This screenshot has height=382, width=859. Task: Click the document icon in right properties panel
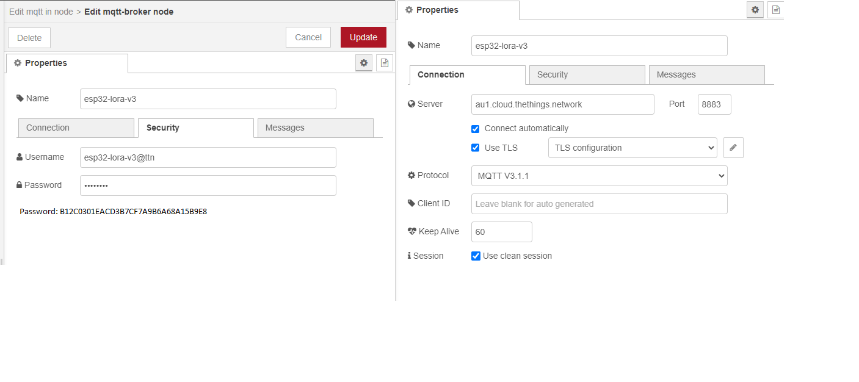point(775,10)
